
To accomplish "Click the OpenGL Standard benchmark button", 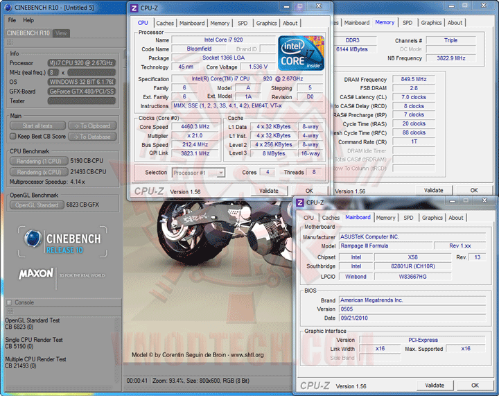I will tap(37, 205).
